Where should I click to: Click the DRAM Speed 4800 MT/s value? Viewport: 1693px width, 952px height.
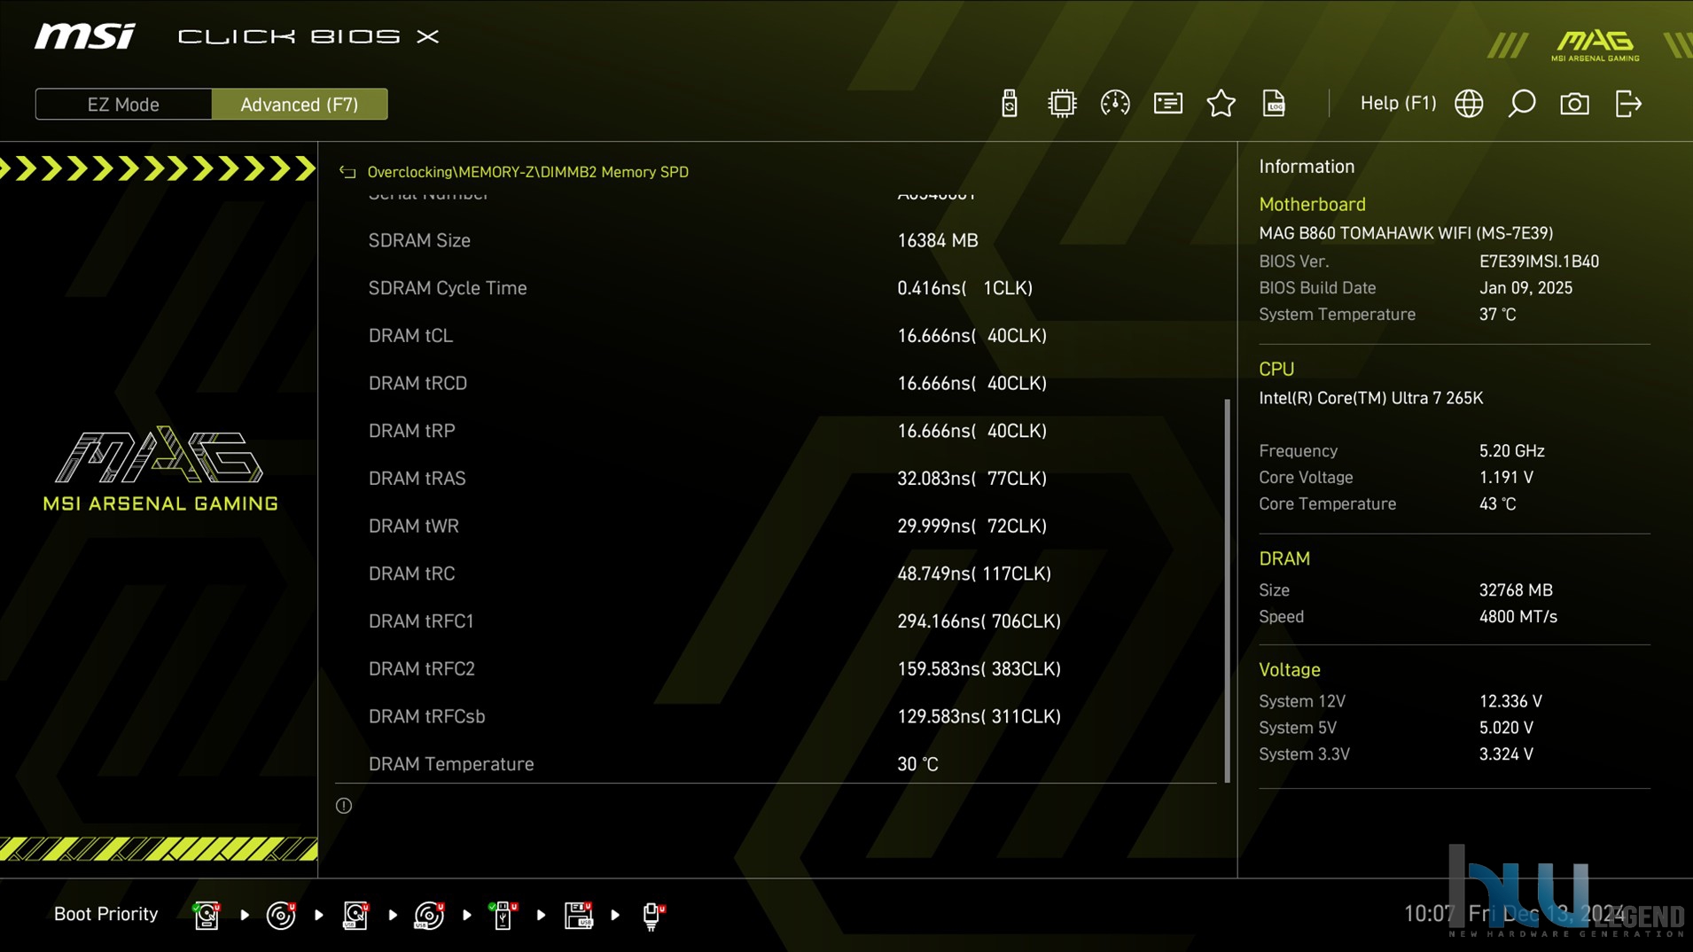click(1517, 617)
